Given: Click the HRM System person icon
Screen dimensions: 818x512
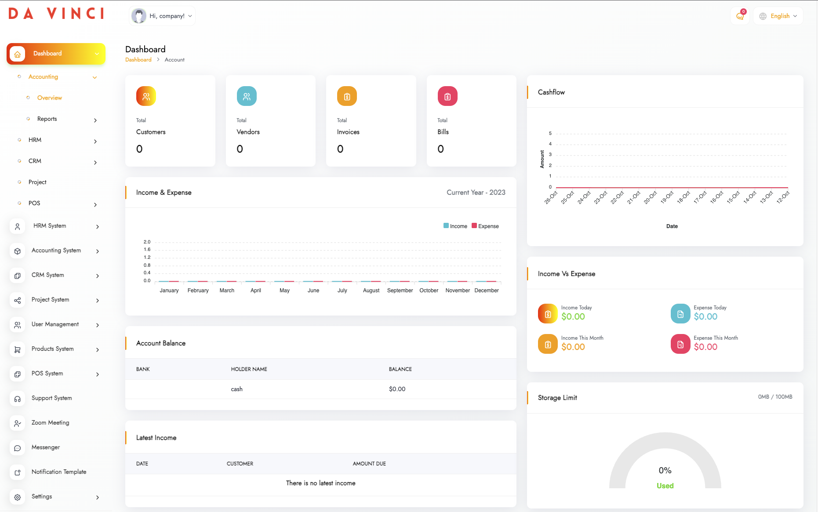Looking at the screenshot, I should (18, 226).
